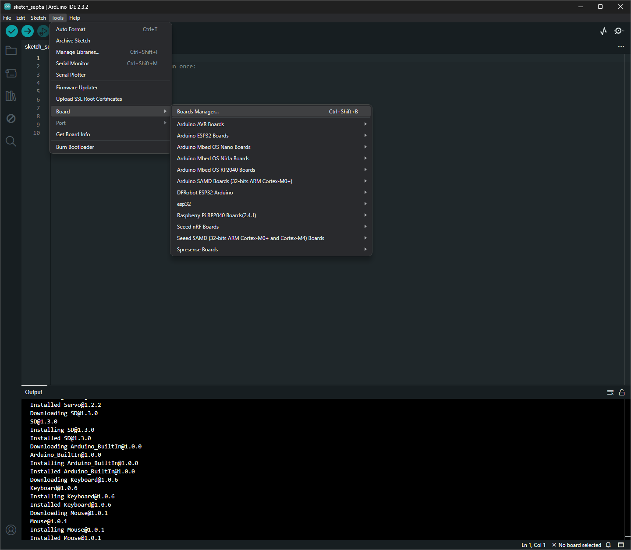This screenshot has width=631, height=550.
Task: Expand Arduino ESP32 Boards submenu
Action: pyautogui.click(x=271, y=136)
